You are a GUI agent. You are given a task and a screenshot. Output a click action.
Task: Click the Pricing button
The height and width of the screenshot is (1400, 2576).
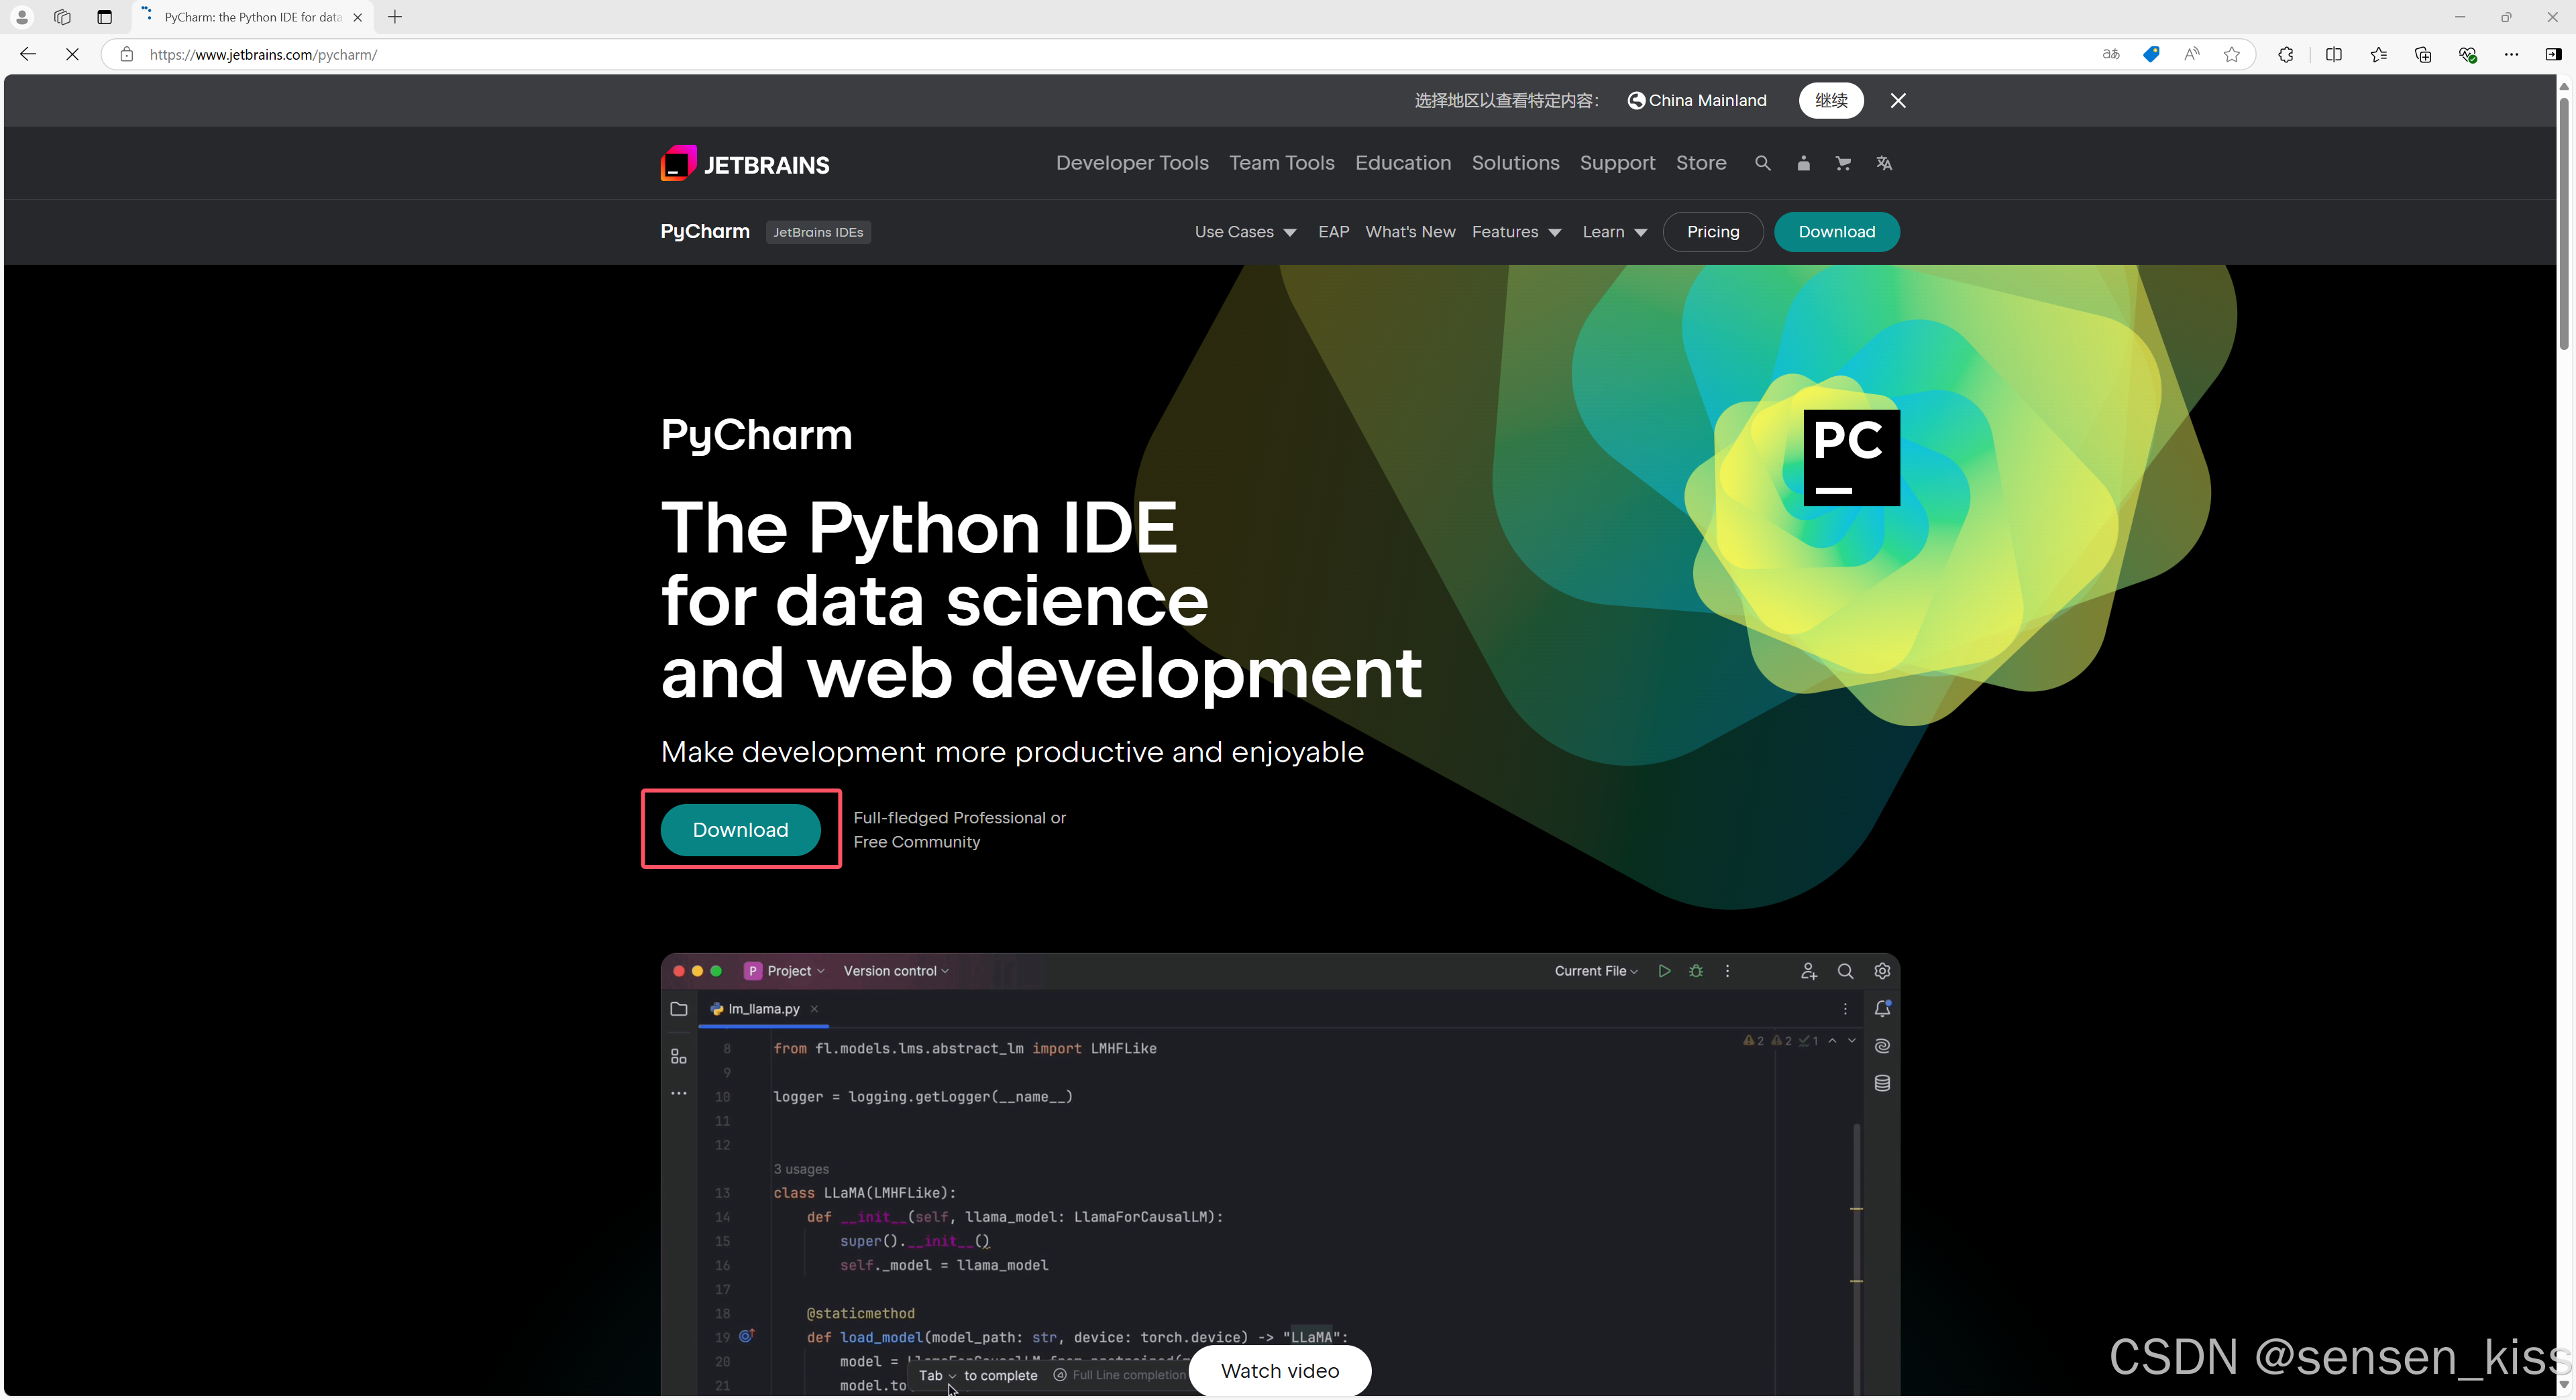click(1713, 232)
